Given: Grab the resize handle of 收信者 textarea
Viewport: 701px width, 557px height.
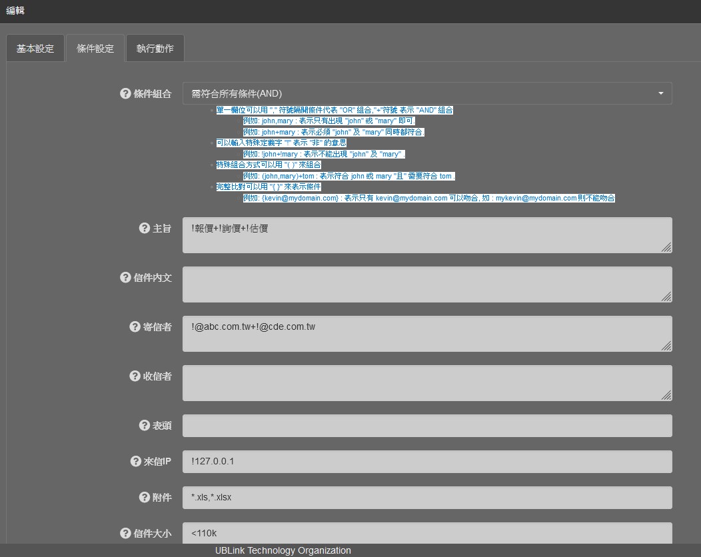Looking at the screenshot, I should 666,395.
